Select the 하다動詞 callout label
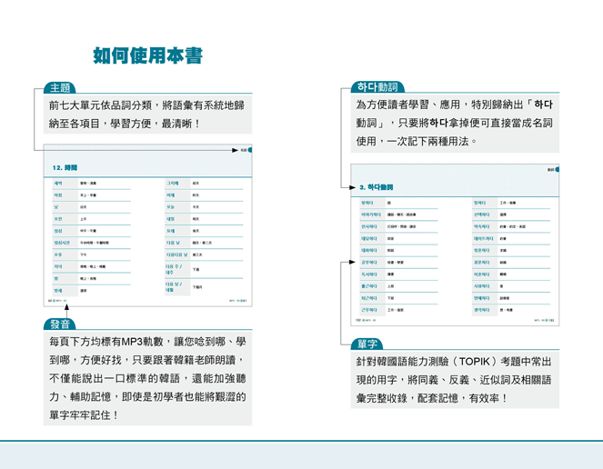Screen dimensions: 603x469 [377, 87]
